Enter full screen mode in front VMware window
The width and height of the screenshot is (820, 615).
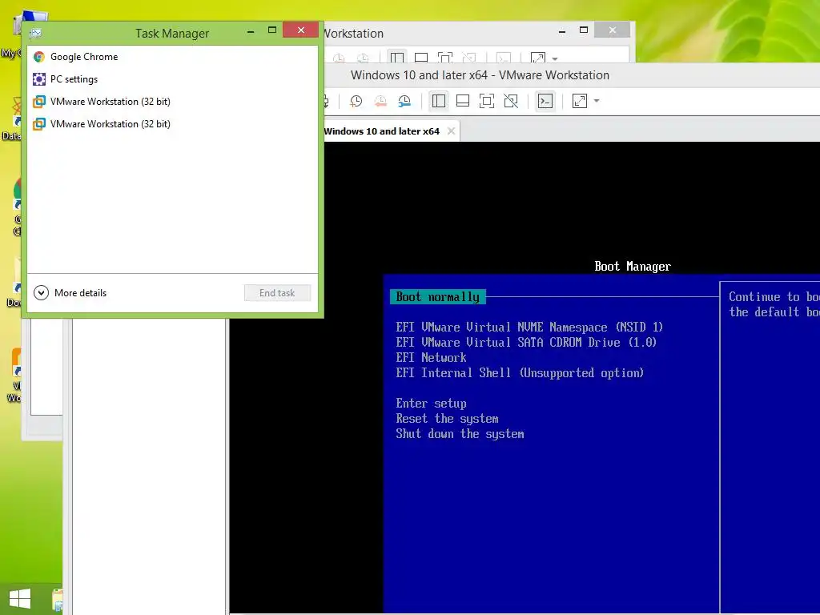487,101
